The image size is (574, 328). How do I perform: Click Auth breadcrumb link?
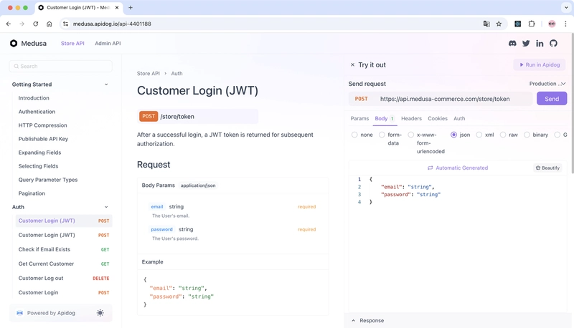(x=177, y=74)
